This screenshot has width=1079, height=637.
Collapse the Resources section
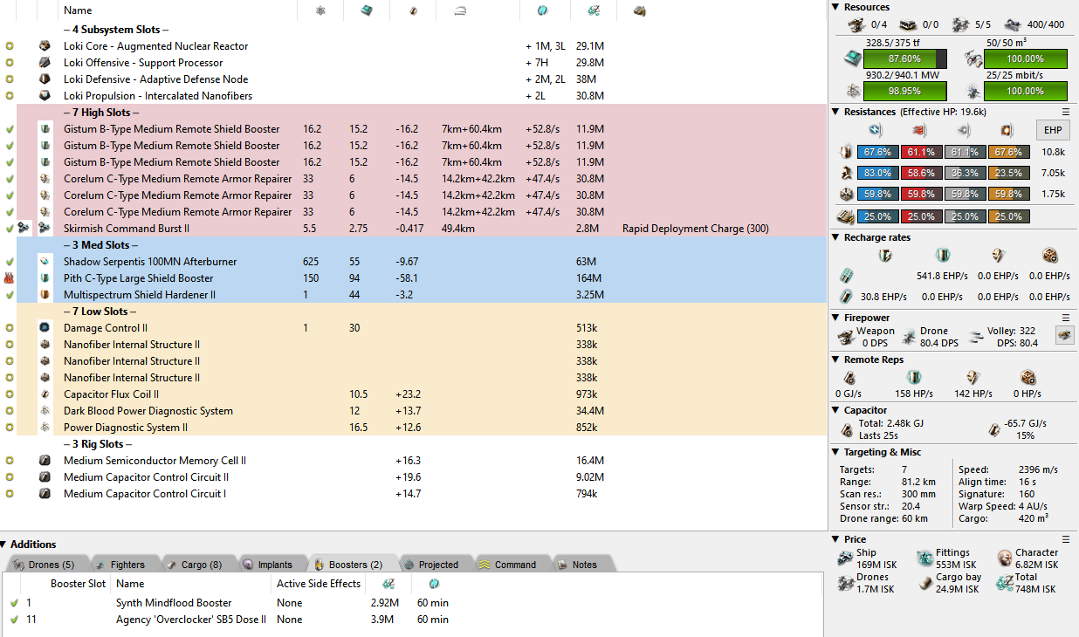coord(836,7)
